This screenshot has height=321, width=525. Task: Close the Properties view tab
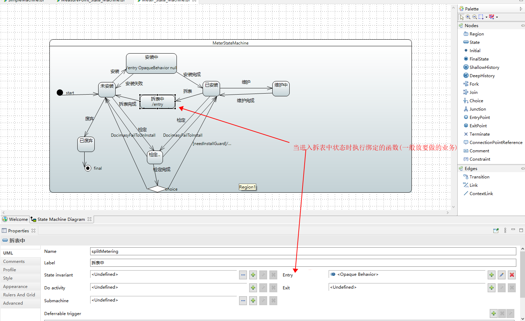pyautogui.click(x=33, y=231)
